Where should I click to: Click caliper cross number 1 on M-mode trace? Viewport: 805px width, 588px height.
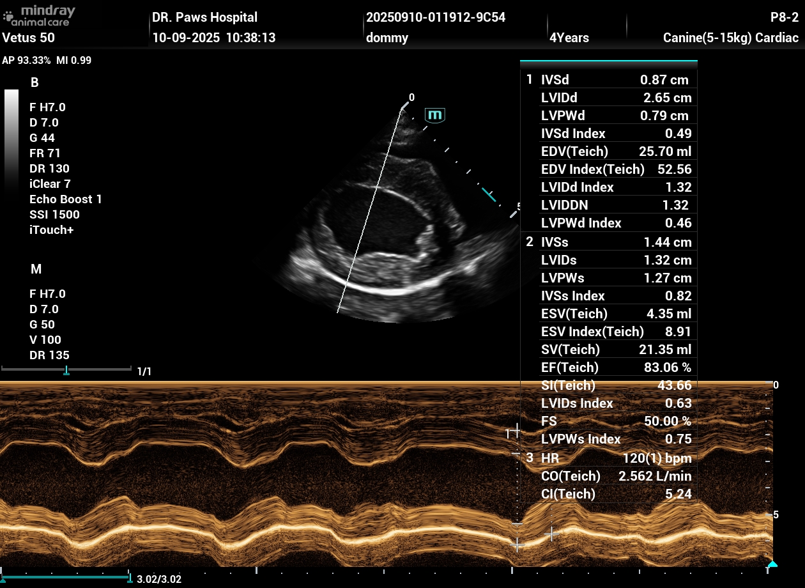(x=516, y=433)
